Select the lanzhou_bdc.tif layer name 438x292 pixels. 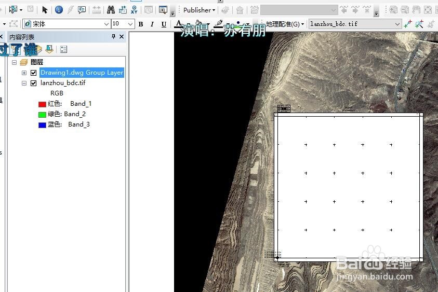(63, 83)
